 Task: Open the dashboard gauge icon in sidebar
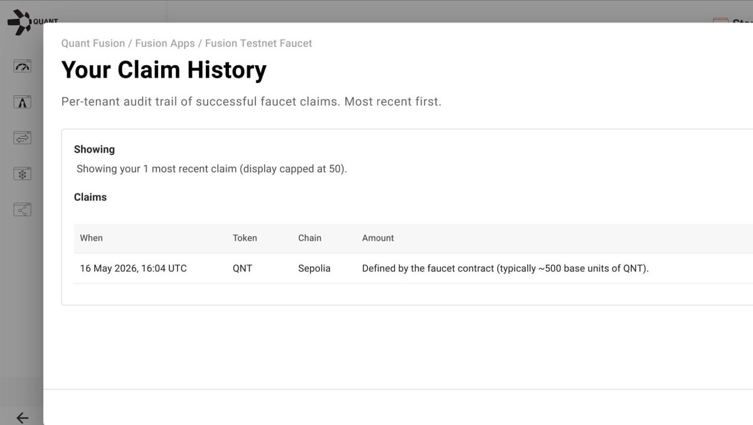point(23,66)
